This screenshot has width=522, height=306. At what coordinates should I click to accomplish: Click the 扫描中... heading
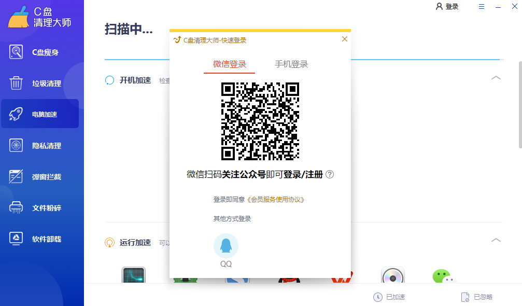pos(129,29)
